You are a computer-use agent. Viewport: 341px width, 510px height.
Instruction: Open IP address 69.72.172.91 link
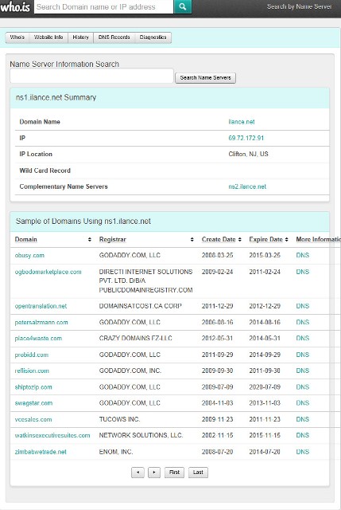click(246, 138)
